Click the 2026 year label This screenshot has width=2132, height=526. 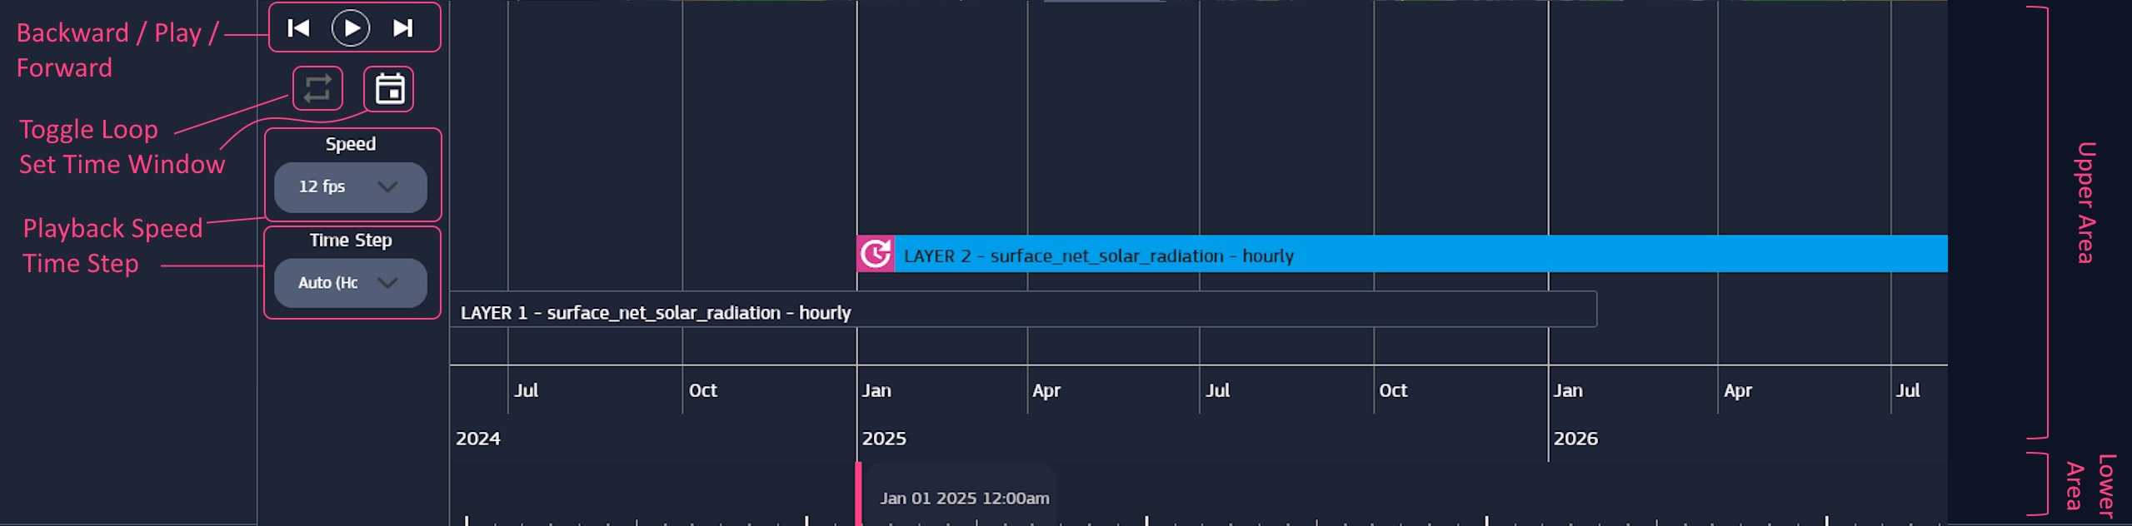click(1575, 439)
